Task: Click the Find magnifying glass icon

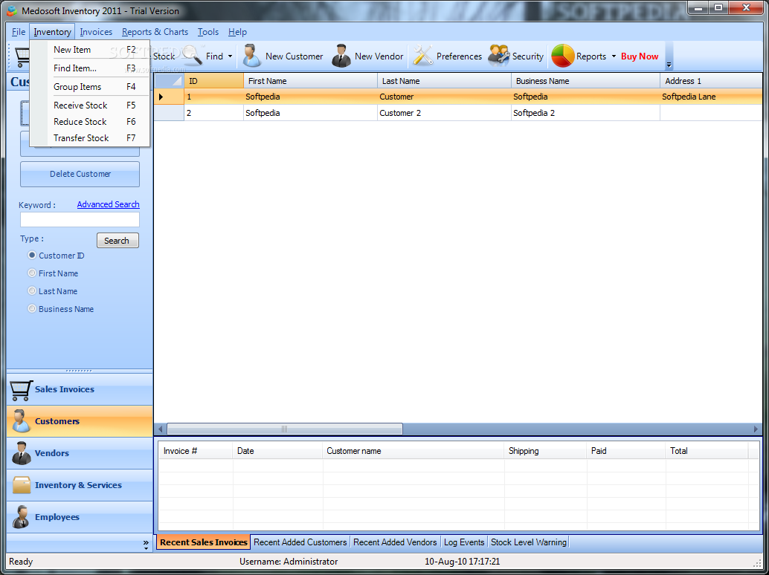Action: [x=192, y=56]
